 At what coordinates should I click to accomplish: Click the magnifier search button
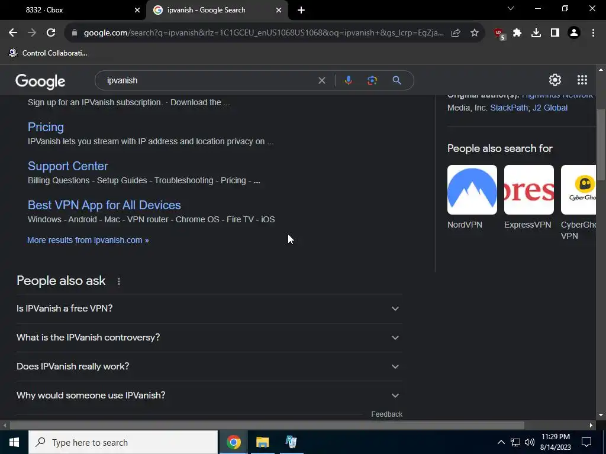(x=397, y=80)
